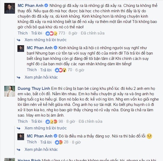Click verified badge beside first MC Phan Anh

point(46,5)
